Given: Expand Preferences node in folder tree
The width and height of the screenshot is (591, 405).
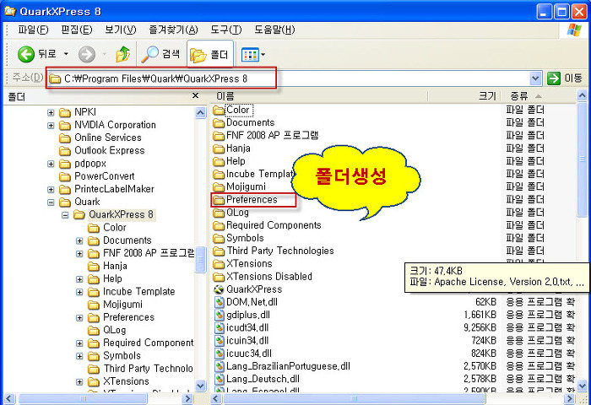Looking at the screenshot, I should [79, 317].
